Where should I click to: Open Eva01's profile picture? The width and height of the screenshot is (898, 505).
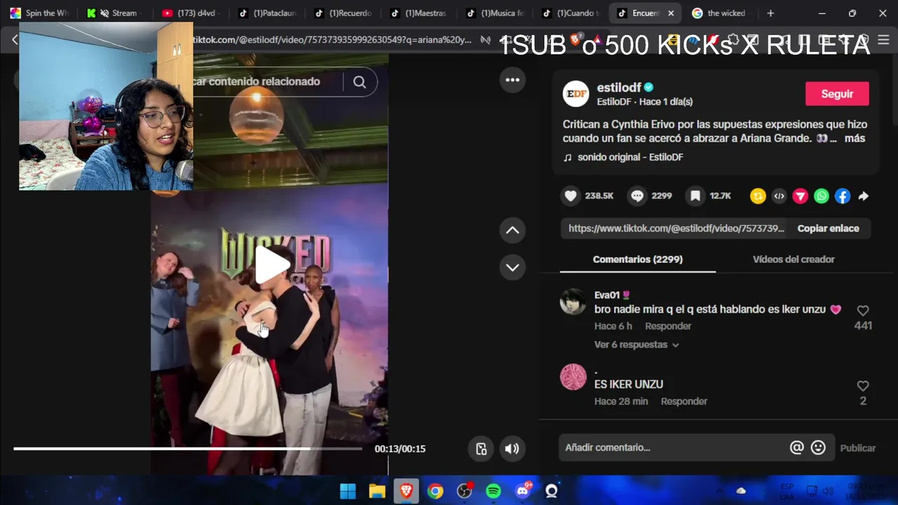[573, 302]
